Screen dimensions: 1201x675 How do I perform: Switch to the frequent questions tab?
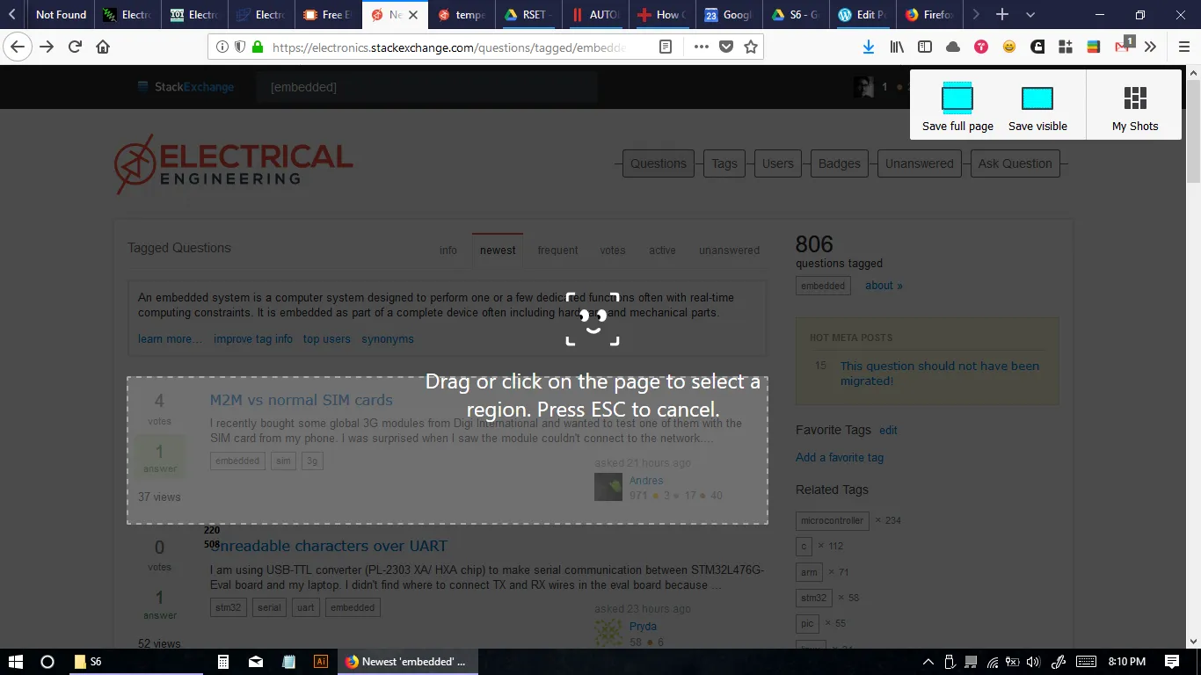pyautogui.click(x=557, y=250)
